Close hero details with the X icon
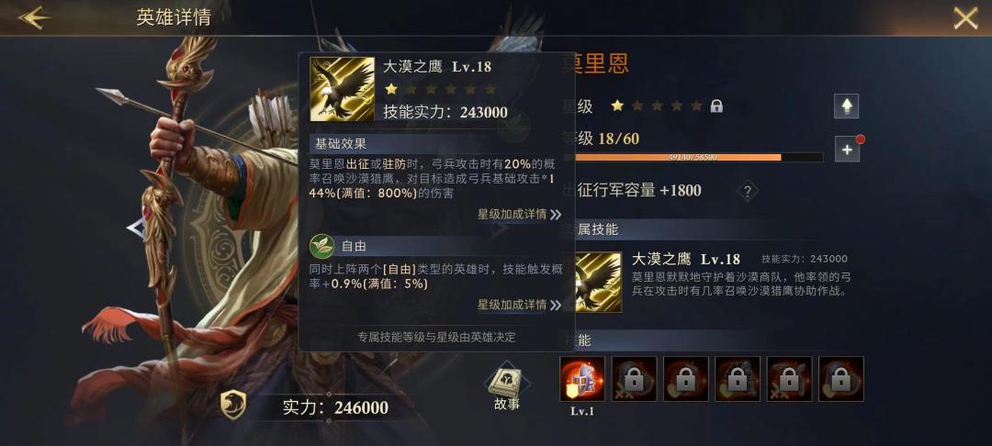The width and height of the screenshot is (992, 446). click(x=965, y=18)
